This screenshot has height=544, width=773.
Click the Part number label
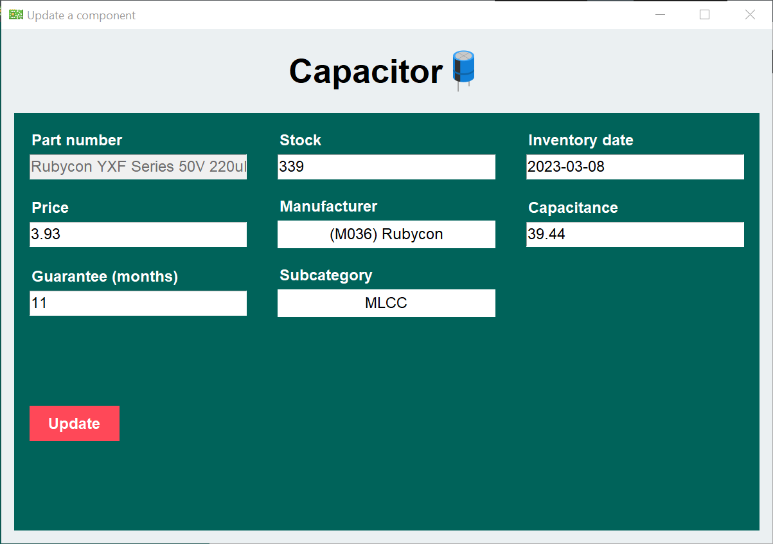tap(77, 140)
